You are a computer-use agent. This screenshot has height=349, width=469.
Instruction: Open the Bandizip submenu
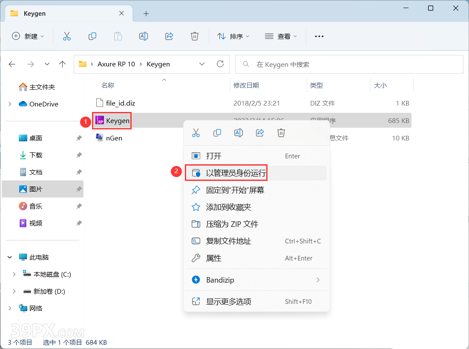(256, 280)
